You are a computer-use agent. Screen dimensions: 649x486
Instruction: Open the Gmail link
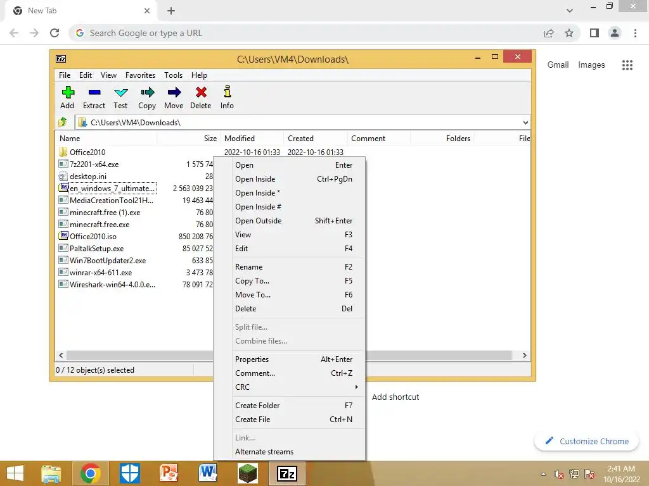tap(558, 65)
